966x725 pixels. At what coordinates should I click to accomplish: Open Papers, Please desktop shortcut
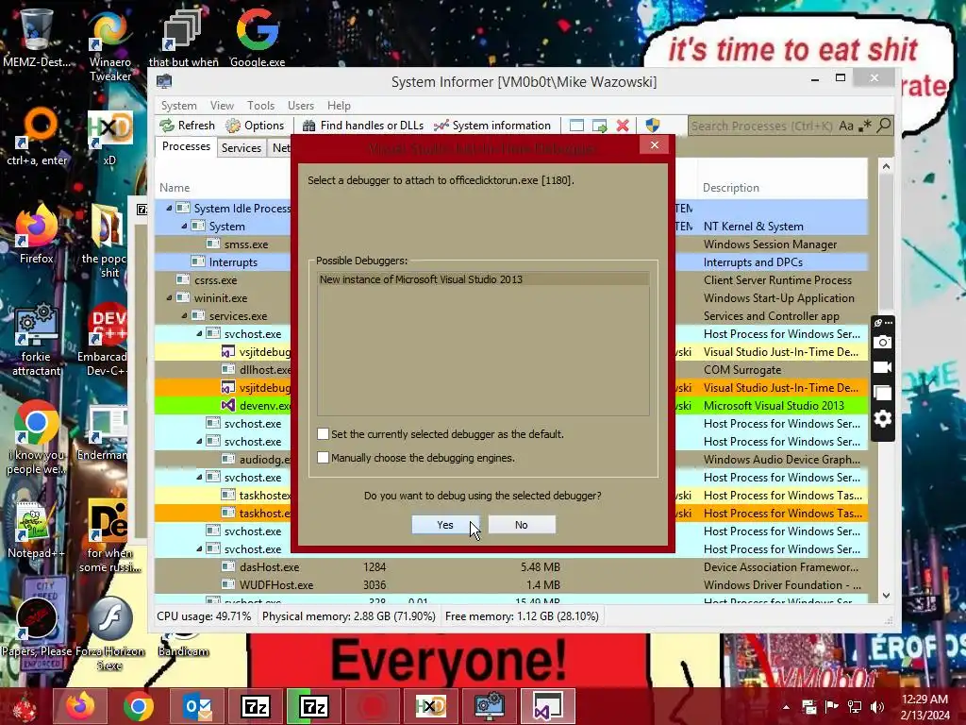(x=37, y=626)
